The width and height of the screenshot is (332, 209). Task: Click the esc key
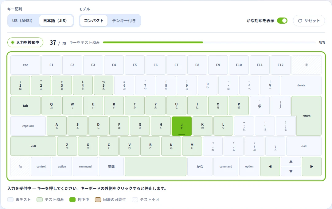pyautogui.click(x=25, y=65)
